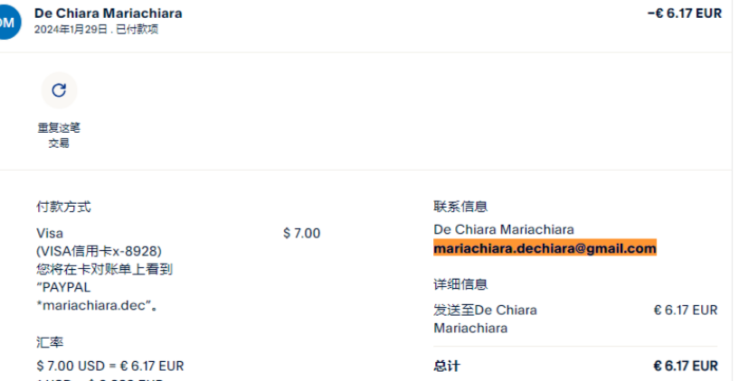Click the bold € 6.17 EUR total amount
This screenshot has width=748, height=381.
(x=685, y=366)
